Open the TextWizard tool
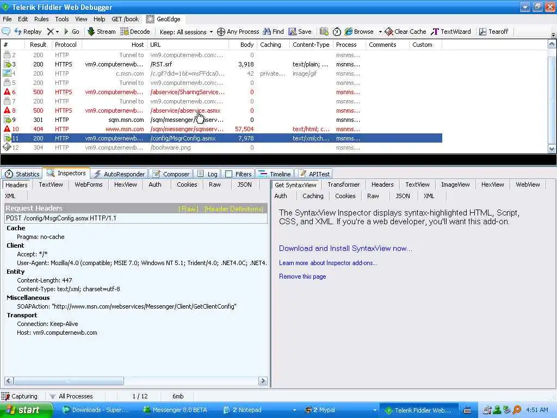557x418 pixels. click(451, 32)
